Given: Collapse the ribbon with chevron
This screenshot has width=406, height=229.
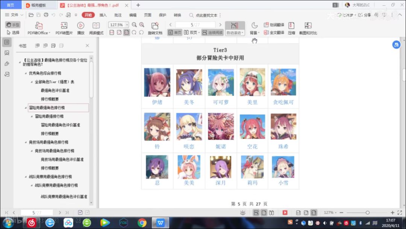Looking at the screenshot, I should (x=400, y=15).
